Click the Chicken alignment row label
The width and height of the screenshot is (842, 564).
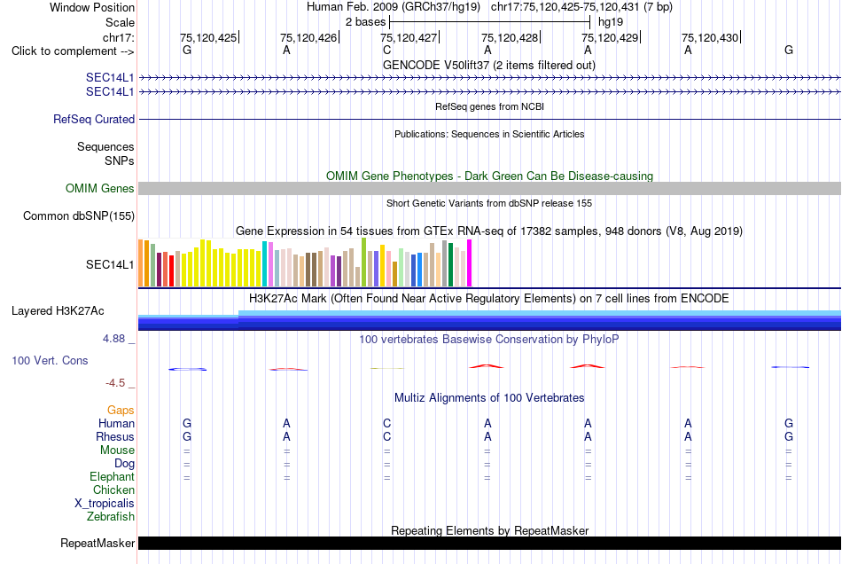point(113,490)
